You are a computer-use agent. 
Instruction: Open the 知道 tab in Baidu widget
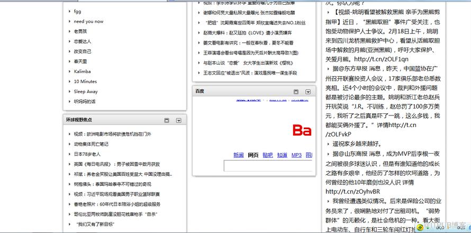click(x=282, y=155)
